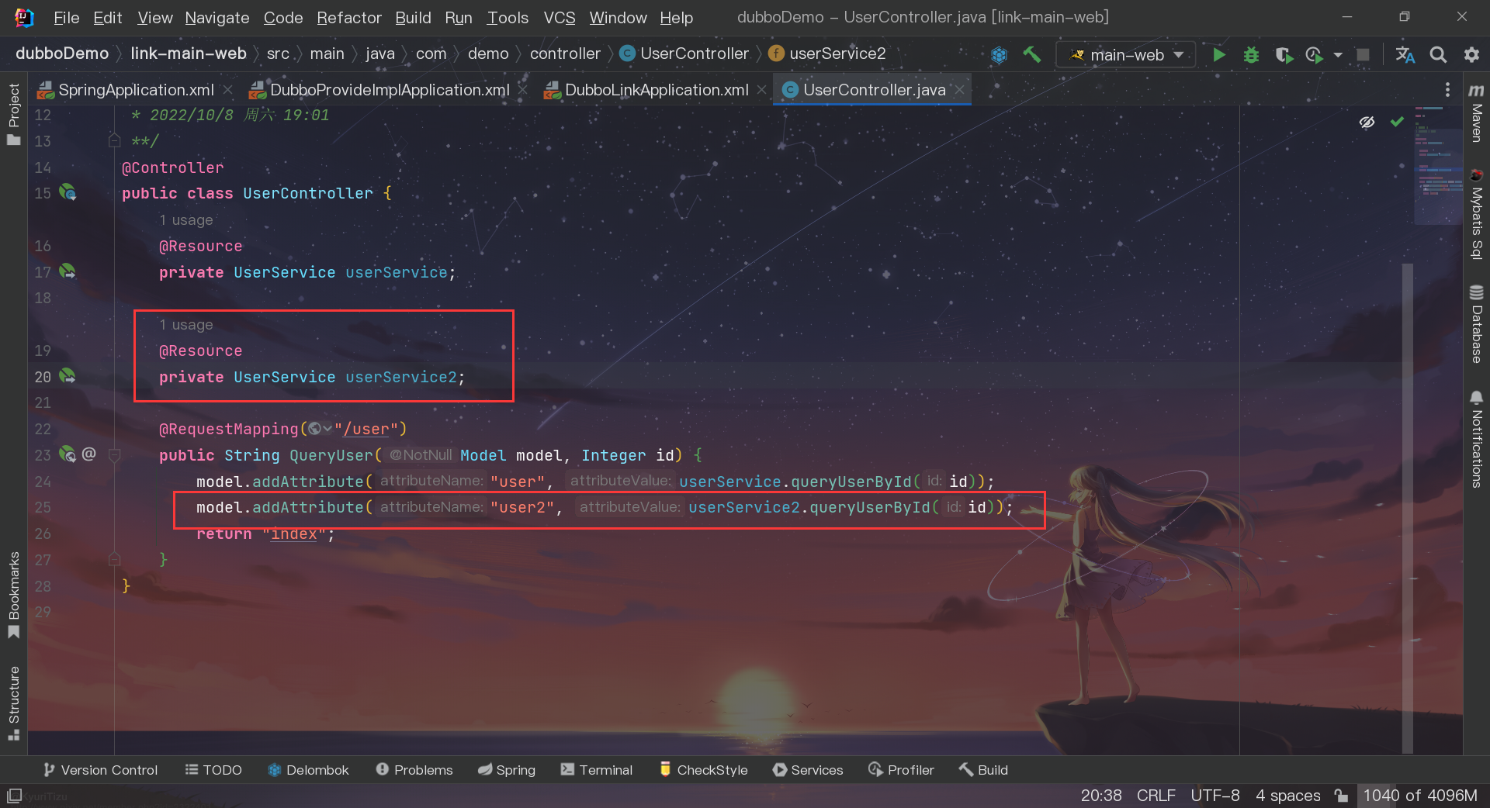Open the Structure tool window

[13, 703]
